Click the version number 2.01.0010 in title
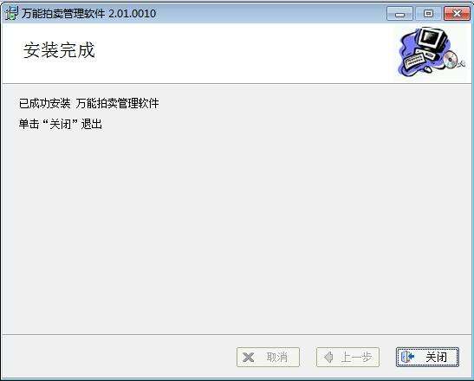 coord(132,14)
